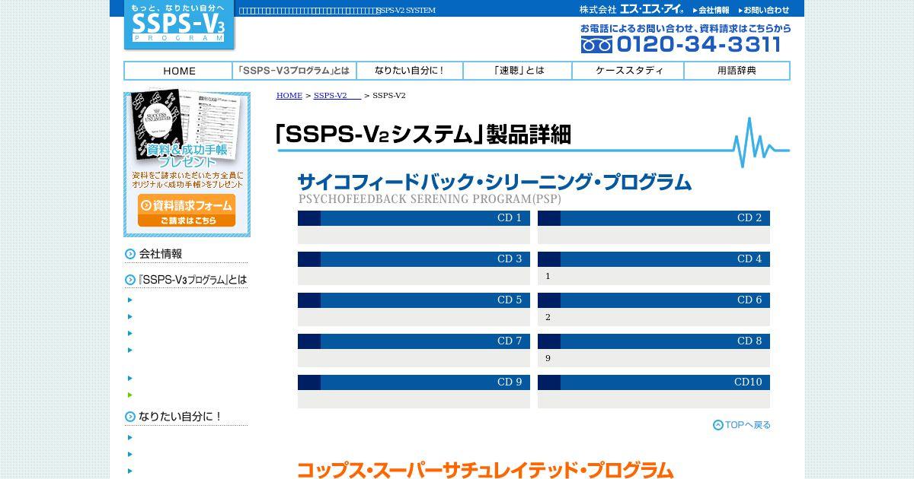Click the circle arrow icon beside sidebar なりたい自分に！
The width and height of the screenshot is (914, 479).
130,417
